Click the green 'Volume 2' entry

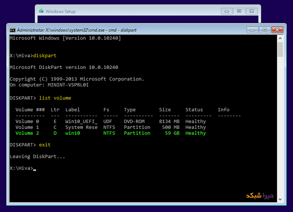[x=27, y=133]
